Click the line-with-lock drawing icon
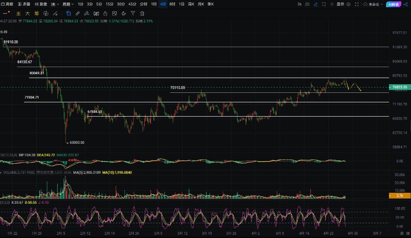This screenshot has height=238, width=411. 55,14
